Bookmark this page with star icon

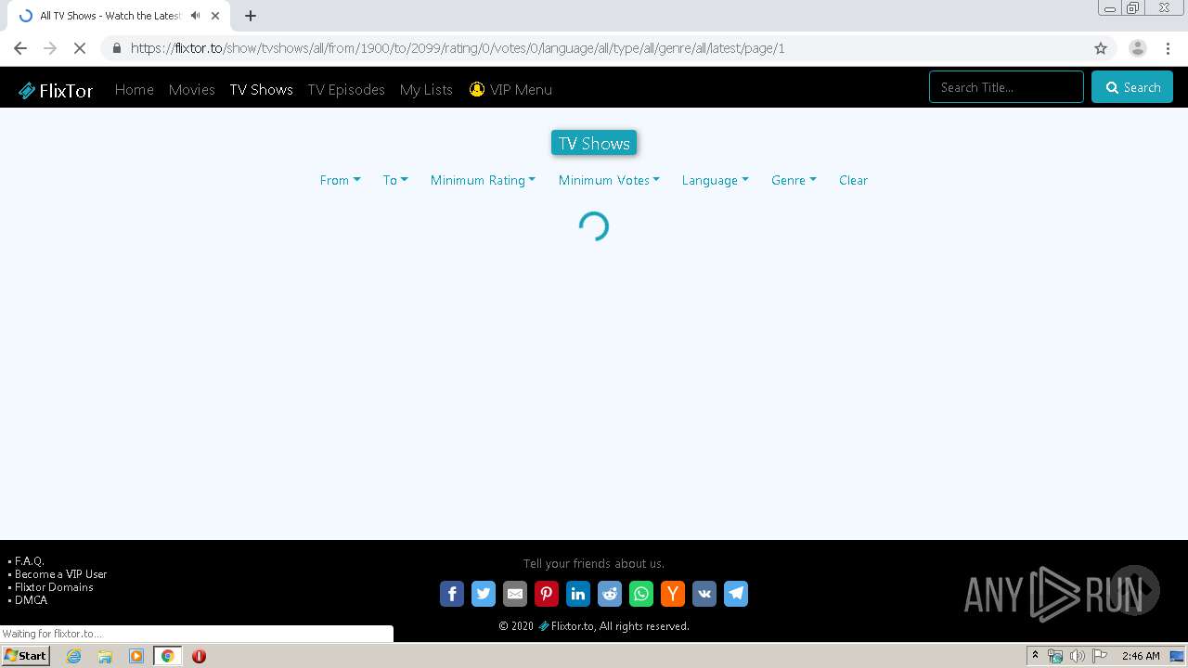[x=1101, y=48]
